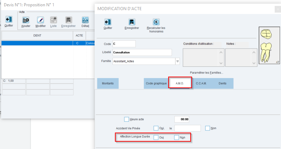Click the Accident Vie Privée date field

[187, 128]
